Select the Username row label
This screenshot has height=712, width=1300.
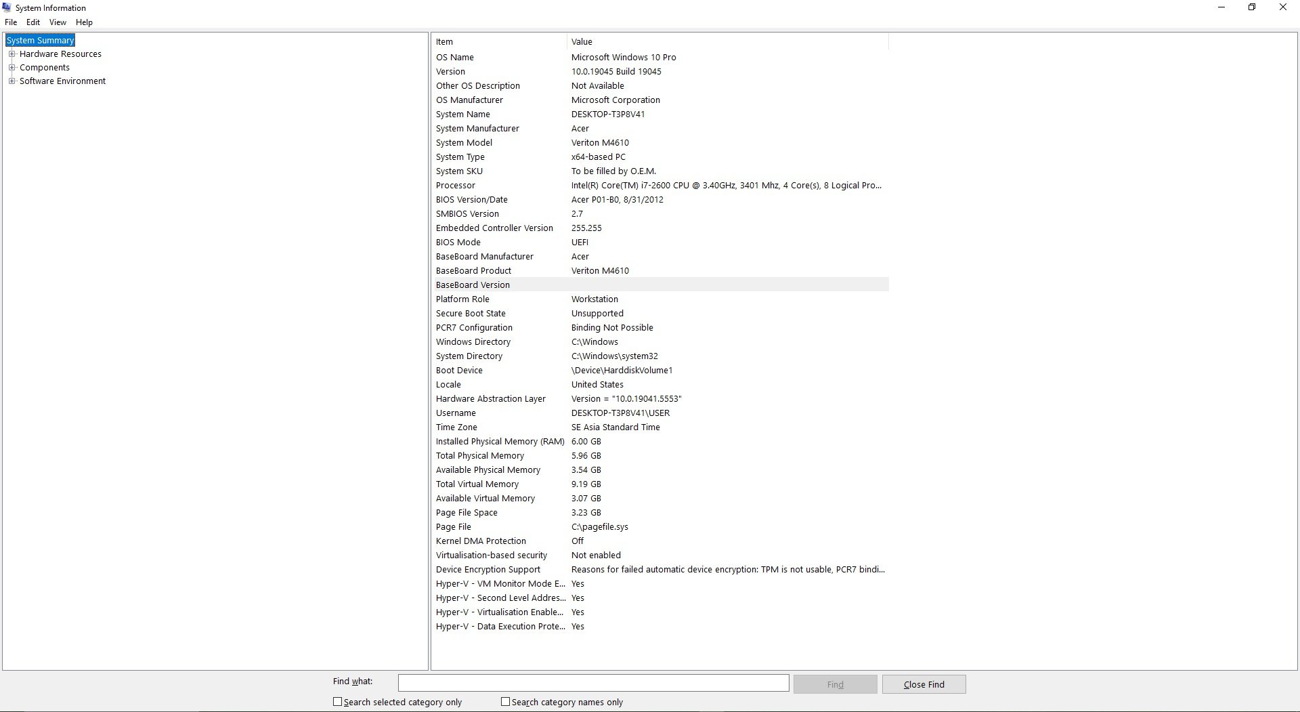point(456,413)
